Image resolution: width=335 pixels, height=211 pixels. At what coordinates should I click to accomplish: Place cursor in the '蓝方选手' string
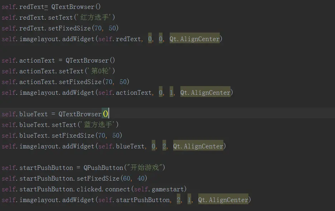pos(98,124)
